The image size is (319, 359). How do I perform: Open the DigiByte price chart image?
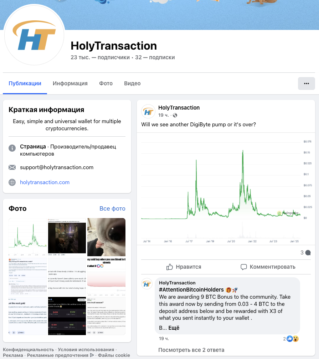tap(226, 189)
